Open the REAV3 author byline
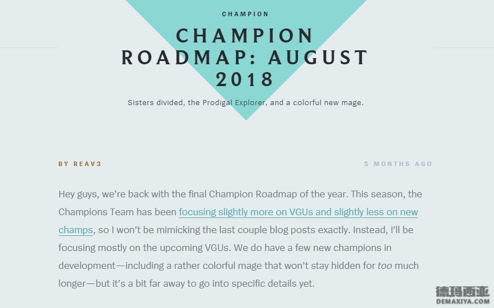The image size is (494, 308). [x=79, y=164]
